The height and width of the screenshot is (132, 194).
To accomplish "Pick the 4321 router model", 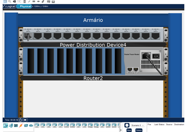I will tap(43, 125).
